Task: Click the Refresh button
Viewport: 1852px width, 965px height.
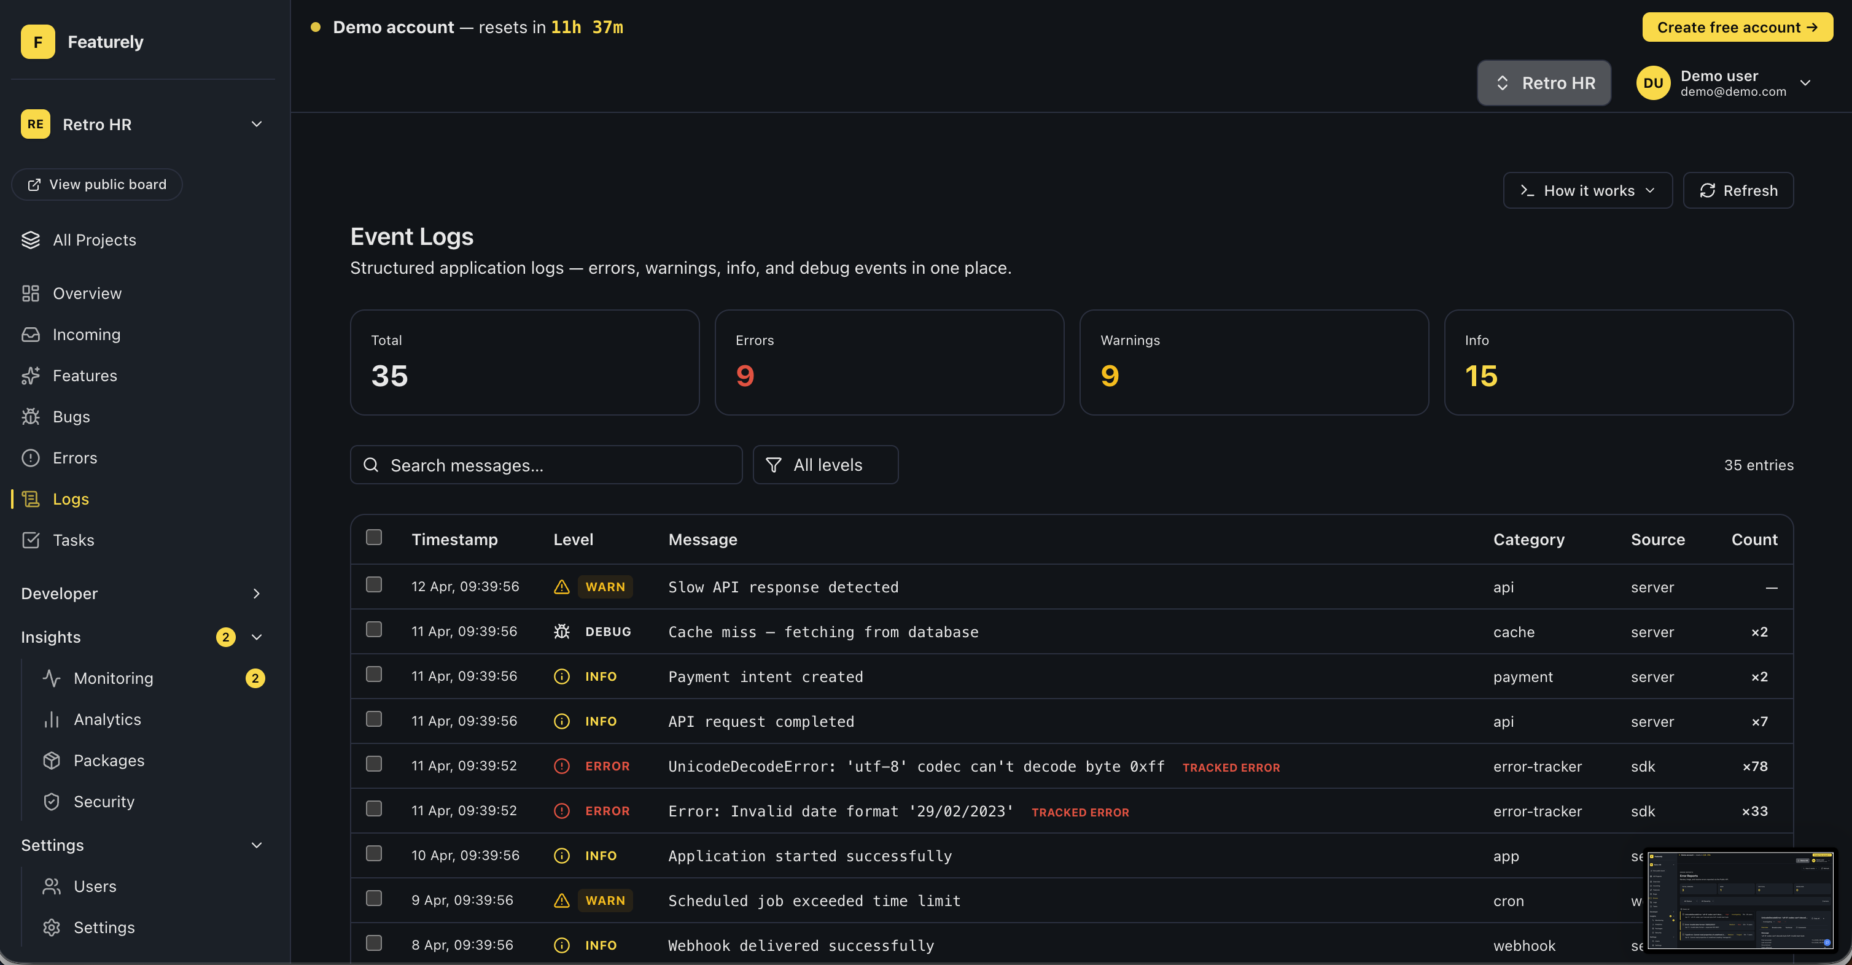Action: pyautogui.click(x=1738, y=190)
